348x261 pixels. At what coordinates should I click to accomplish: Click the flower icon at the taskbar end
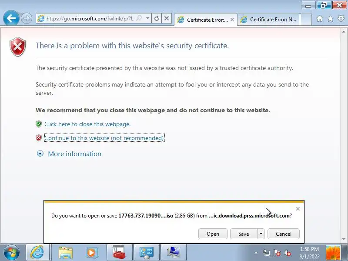[x=333, y=253]
